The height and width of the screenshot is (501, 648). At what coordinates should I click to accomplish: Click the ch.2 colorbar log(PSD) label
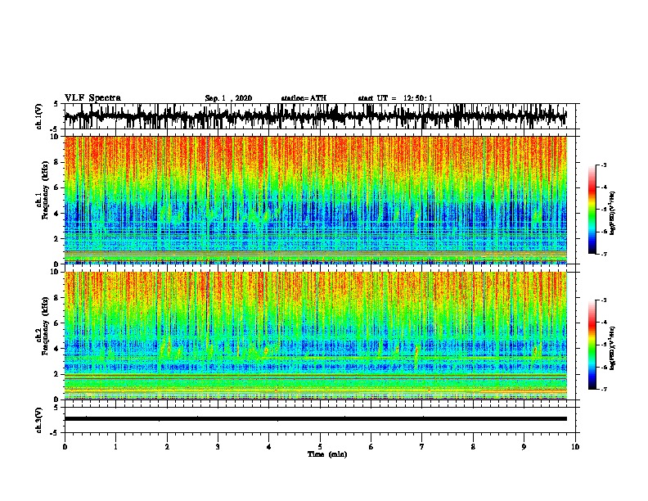[613, 348]
